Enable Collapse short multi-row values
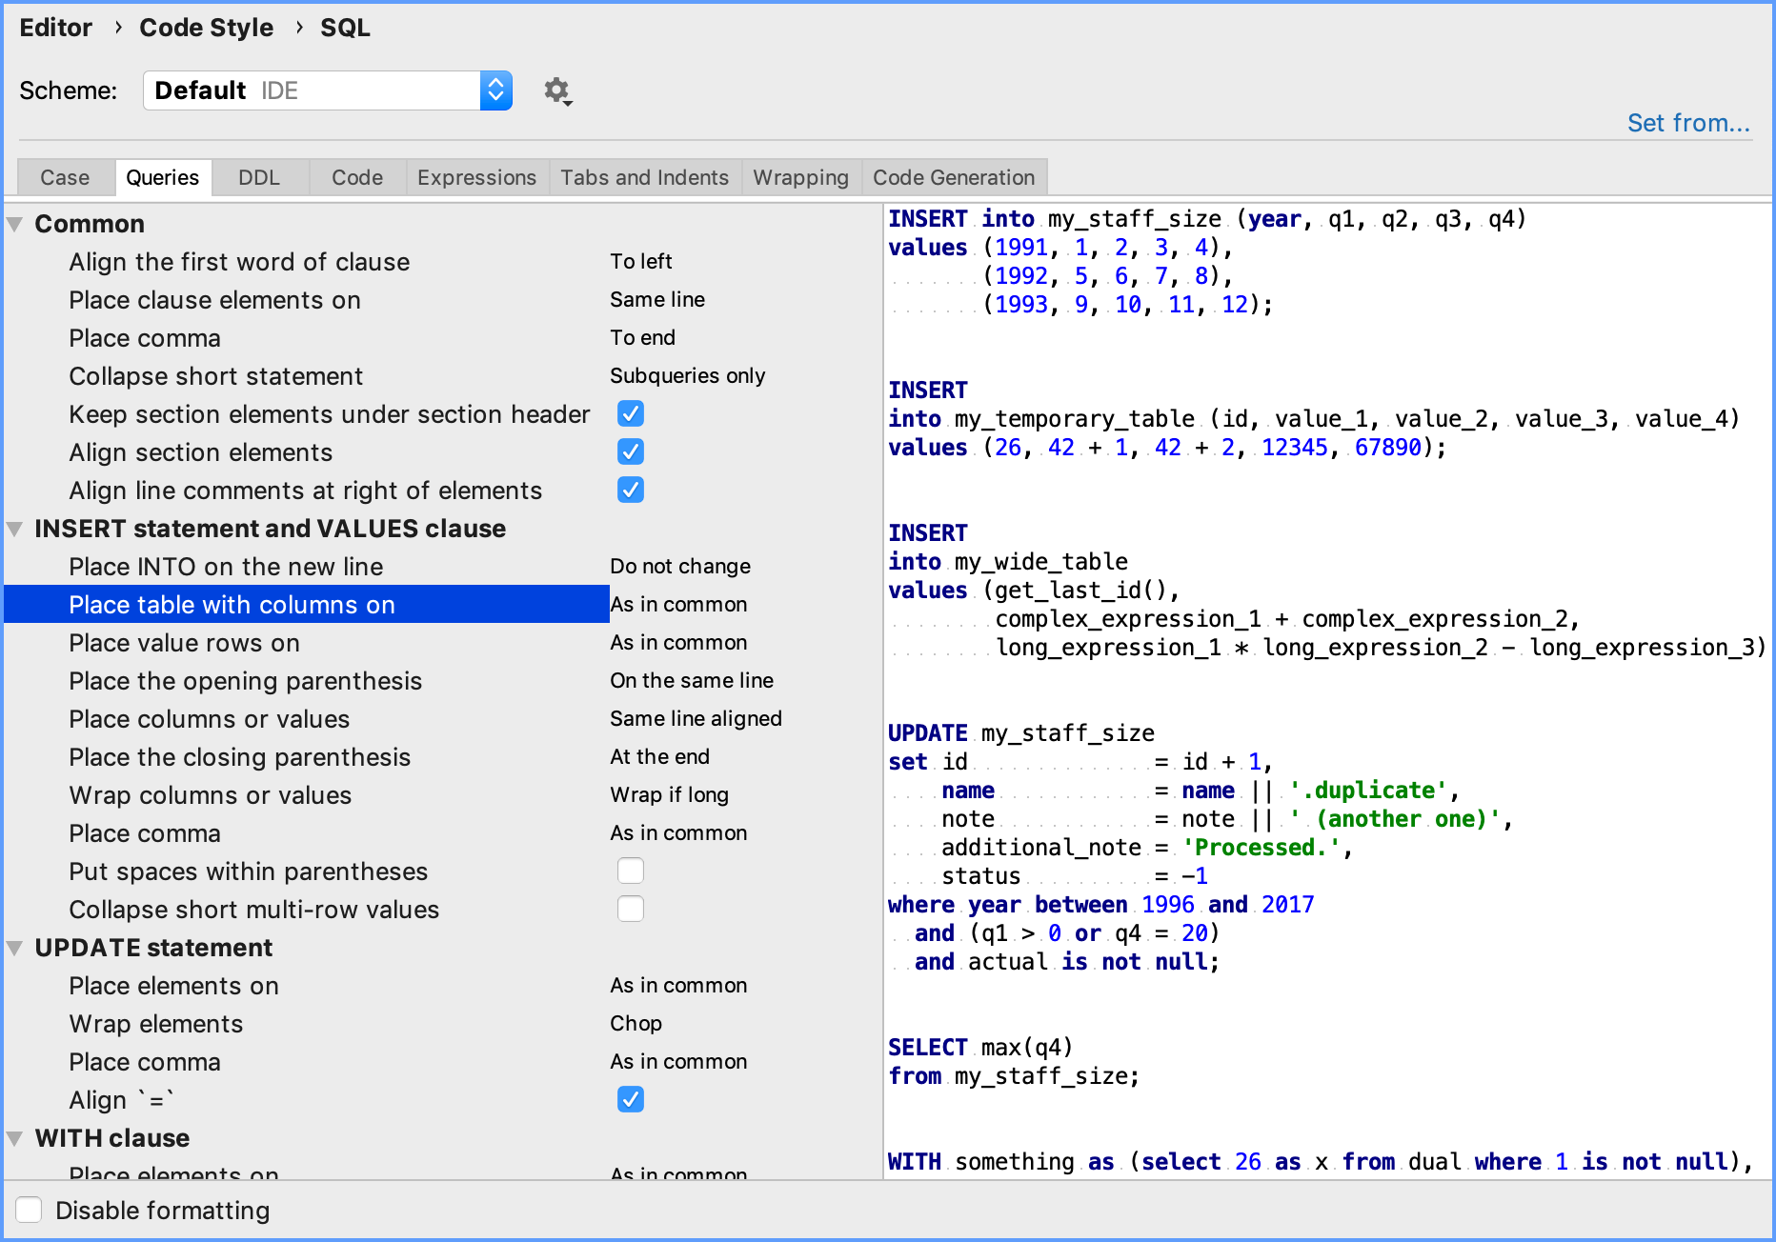Image resolution: width=1776 pixels, height=1242 pixels. tap(631, 909)
